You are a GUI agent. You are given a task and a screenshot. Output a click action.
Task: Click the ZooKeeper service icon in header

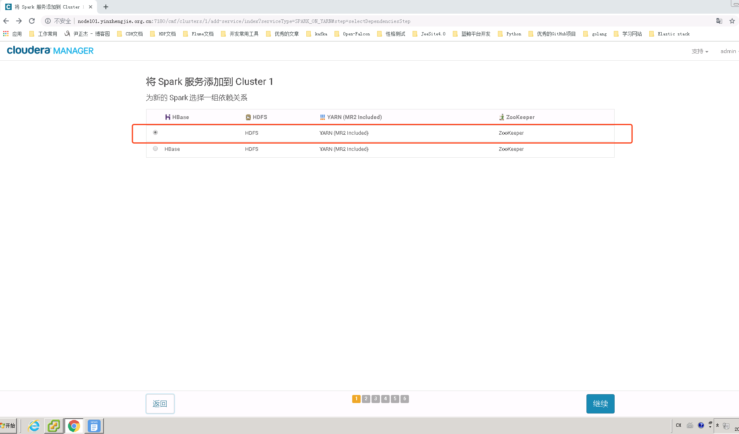(x=502, y=117)
